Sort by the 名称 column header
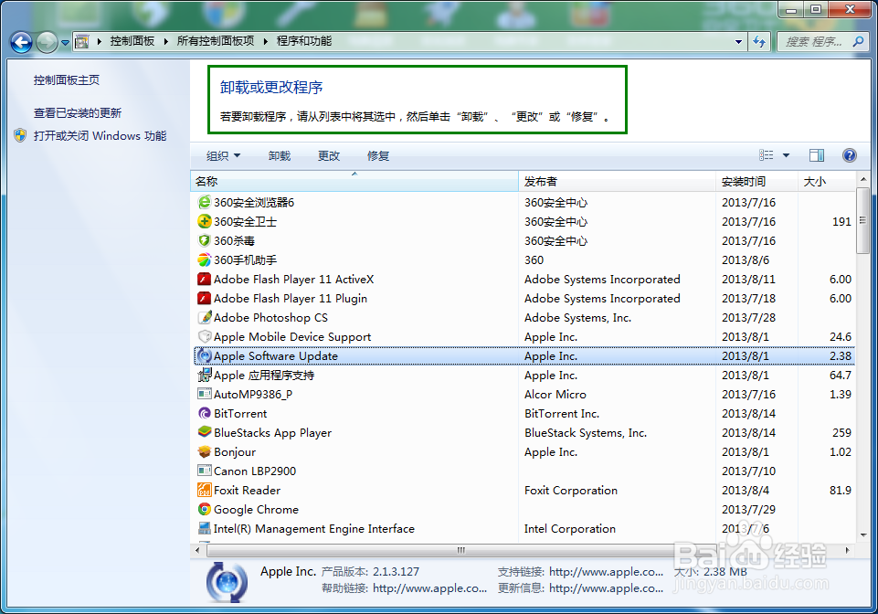The width and height of the screenshot is (878, 614). 354,181
